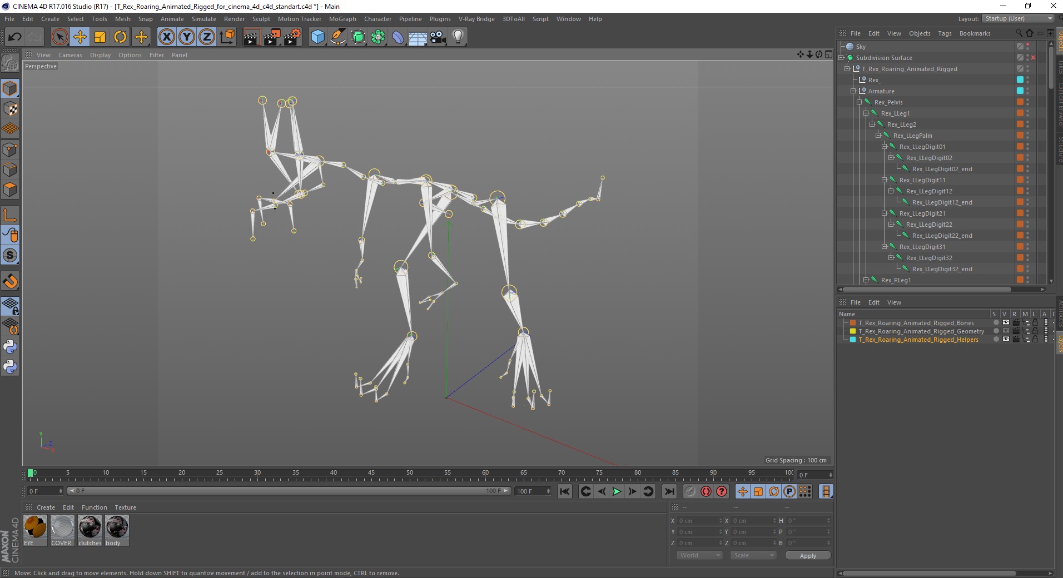The height and width of the screenshot is (578, 1063).
Task: Toggle the coordinate system icon
Action: pyautogui.click(x=227, y=37)
